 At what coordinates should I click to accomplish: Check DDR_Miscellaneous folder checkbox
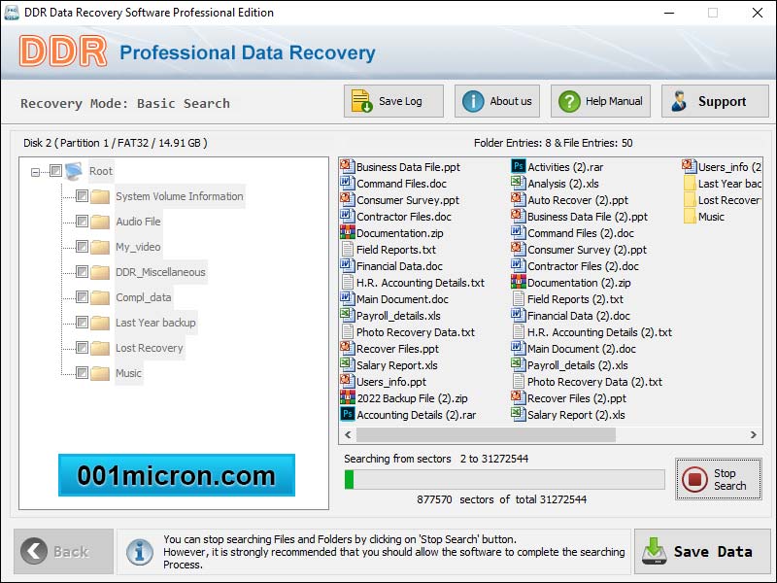pyautogui.click(x=83, y=272)
